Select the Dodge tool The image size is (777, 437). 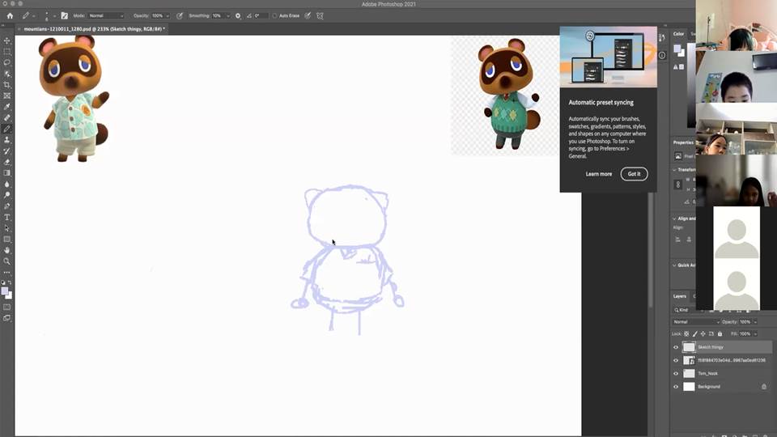pos(7,195)
